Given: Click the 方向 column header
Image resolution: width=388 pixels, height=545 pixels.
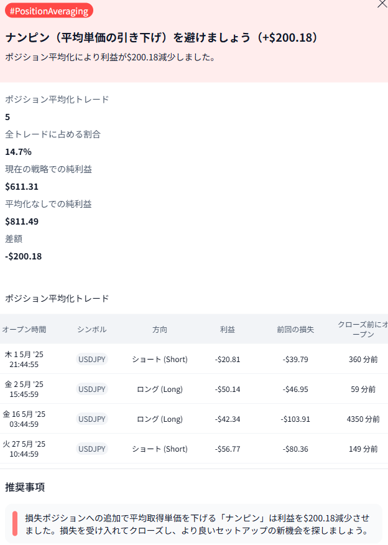Looking at the screenshot, I should pos(159,329).
